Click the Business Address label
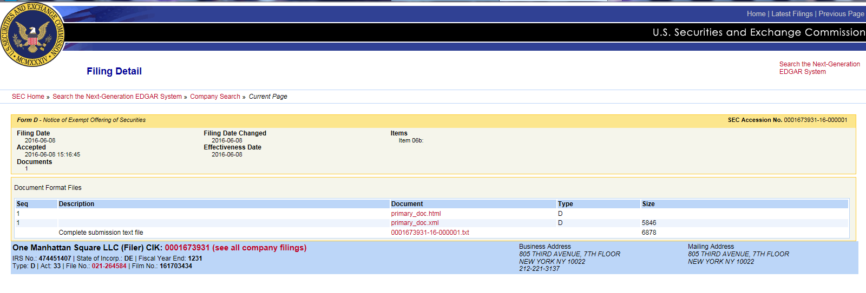The width and height of the screenshot is (866, 293). (545, 247)
